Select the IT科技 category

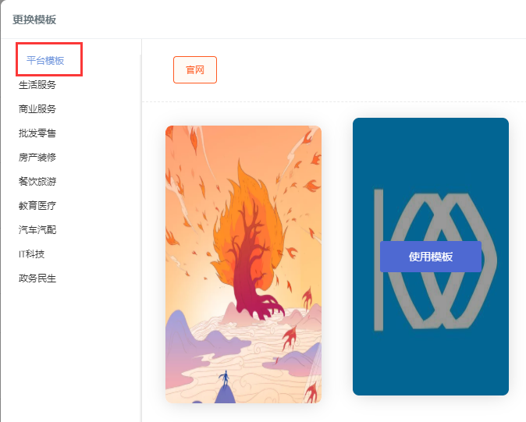coord(31,254)
